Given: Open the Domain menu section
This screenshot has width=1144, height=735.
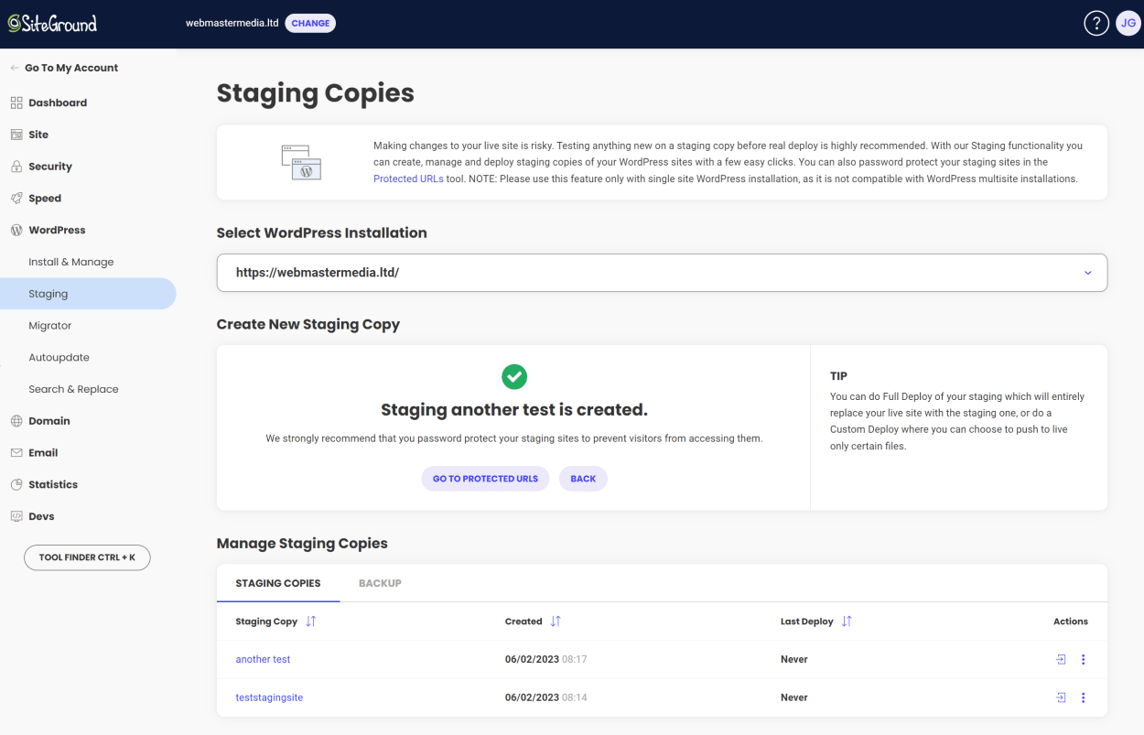Looking at the screenshot, I should (x=49, y=421).
